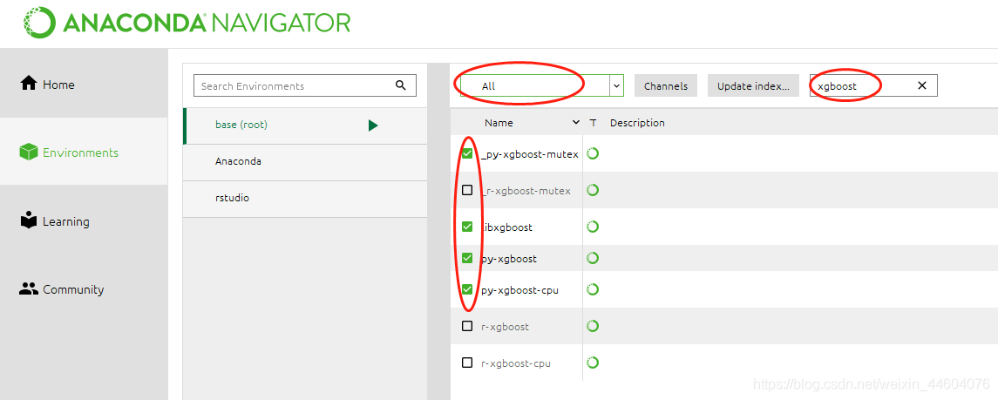Select the base (root) environment
The height and width of the screenshot is (400, 998).
(x=305, y=125)
